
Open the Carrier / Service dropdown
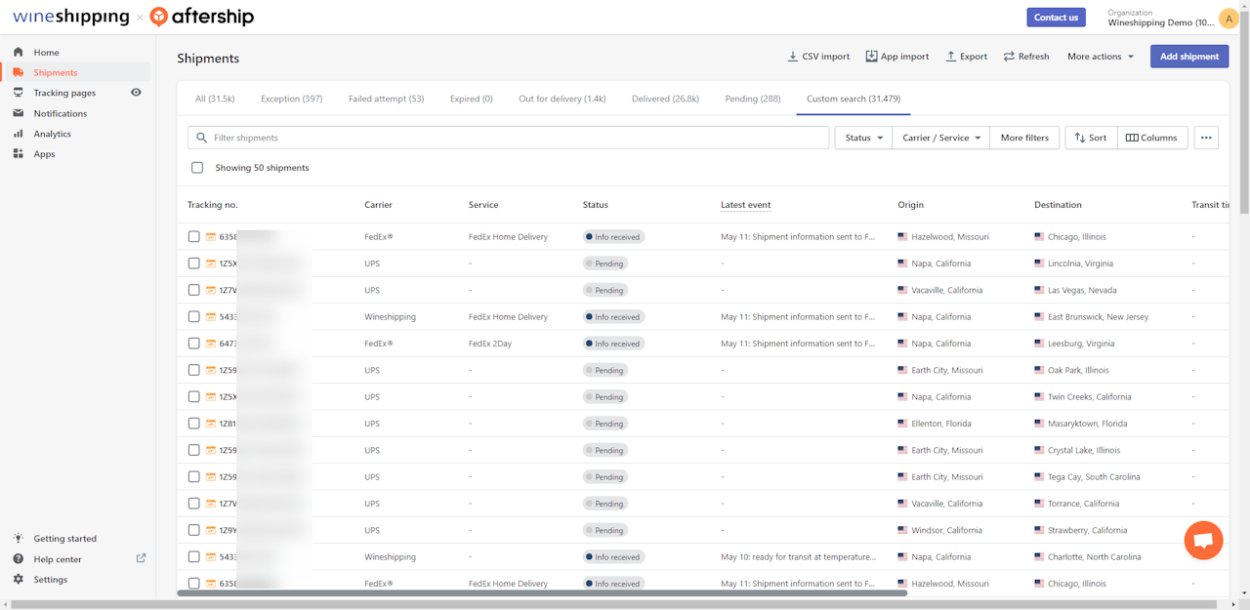click(x=940, y=138)
